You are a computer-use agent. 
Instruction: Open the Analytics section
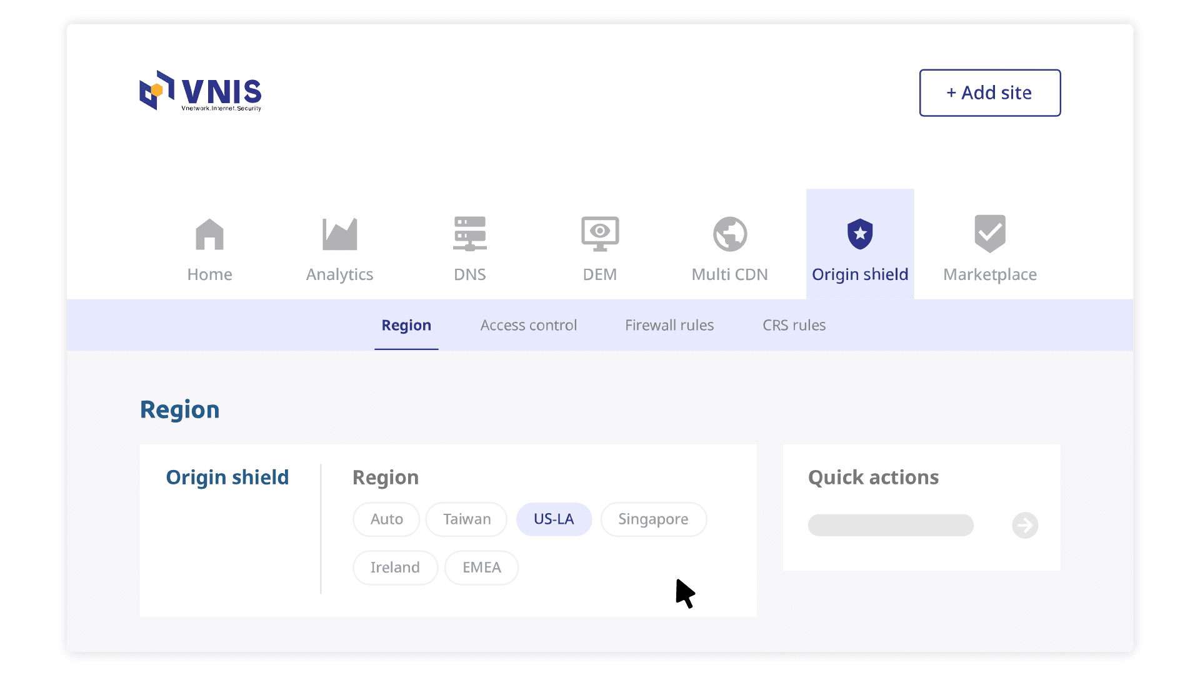click(339, 250)
